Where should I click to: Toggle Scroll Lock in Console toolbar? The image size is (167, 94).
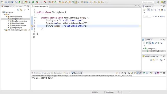pyautogui.click(x=132, y=73)
